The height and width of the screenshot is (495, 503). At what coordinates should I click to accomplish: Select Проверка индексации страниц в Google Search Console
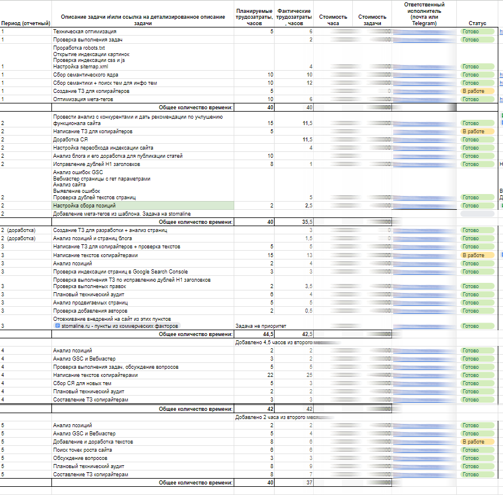[143, 272]
